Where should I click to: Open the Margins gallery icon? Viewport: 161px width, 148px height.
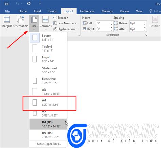[7, 19]
